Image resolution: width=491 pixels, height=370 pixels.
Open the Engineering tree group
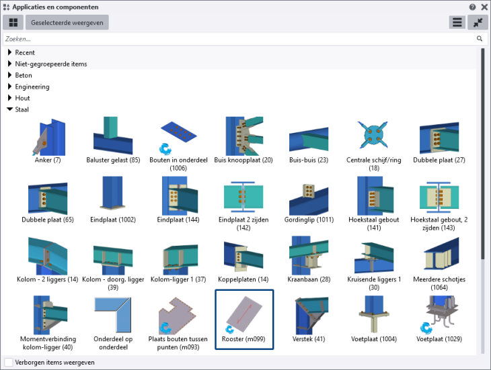pos(10,87)
